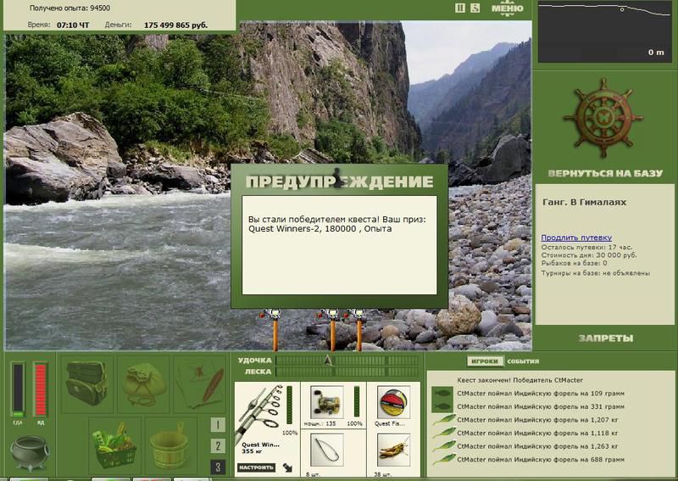Click the quest winner prize message text

(337, 224)
